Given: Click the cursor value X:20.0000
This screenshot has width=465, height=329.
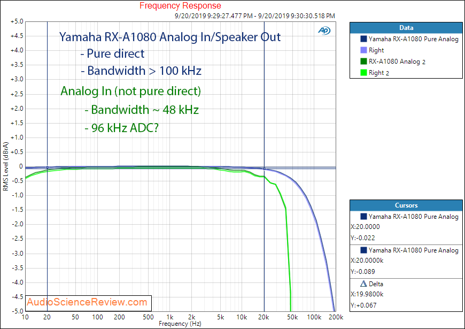Looking at the screenshot, I should coord(365,227).
